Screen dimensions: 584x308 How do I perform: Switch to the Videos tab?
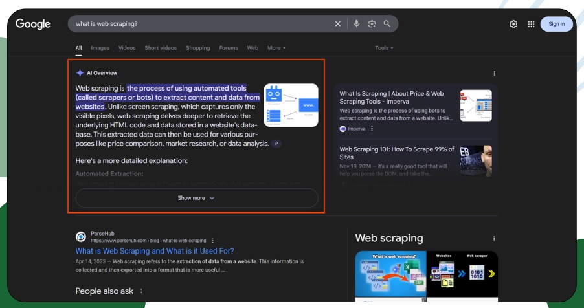click(127, 48)
